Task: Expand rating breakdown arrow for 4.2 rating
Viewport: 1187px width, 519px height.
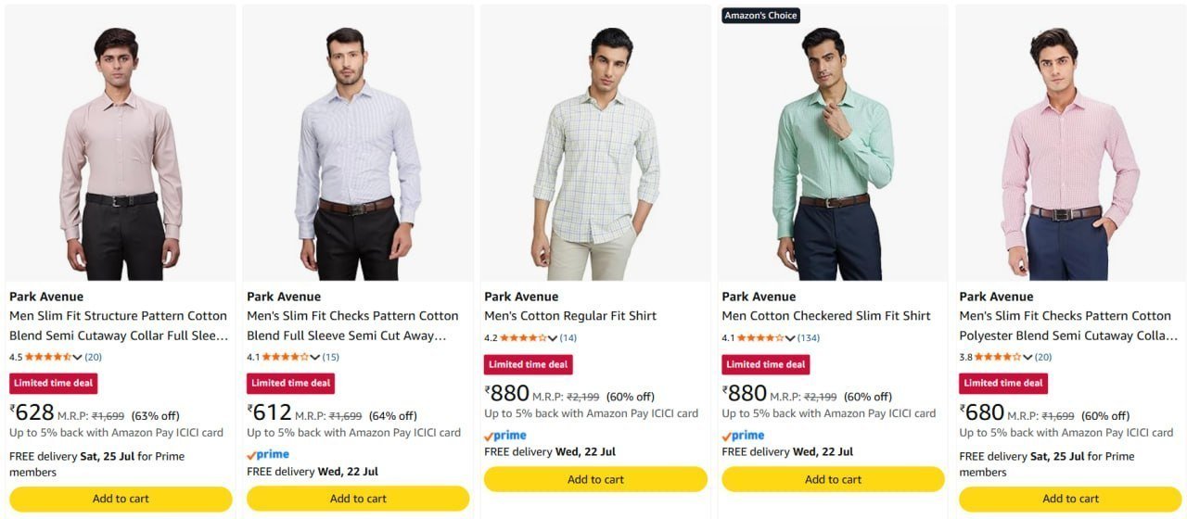Action: [553, 338]
